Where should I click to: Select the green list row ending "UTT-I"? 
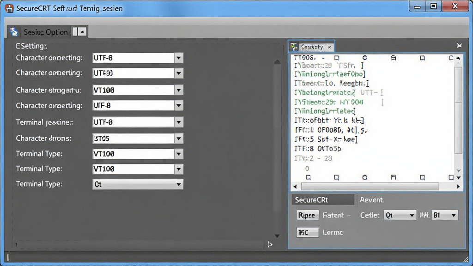[x=339, y=93]
